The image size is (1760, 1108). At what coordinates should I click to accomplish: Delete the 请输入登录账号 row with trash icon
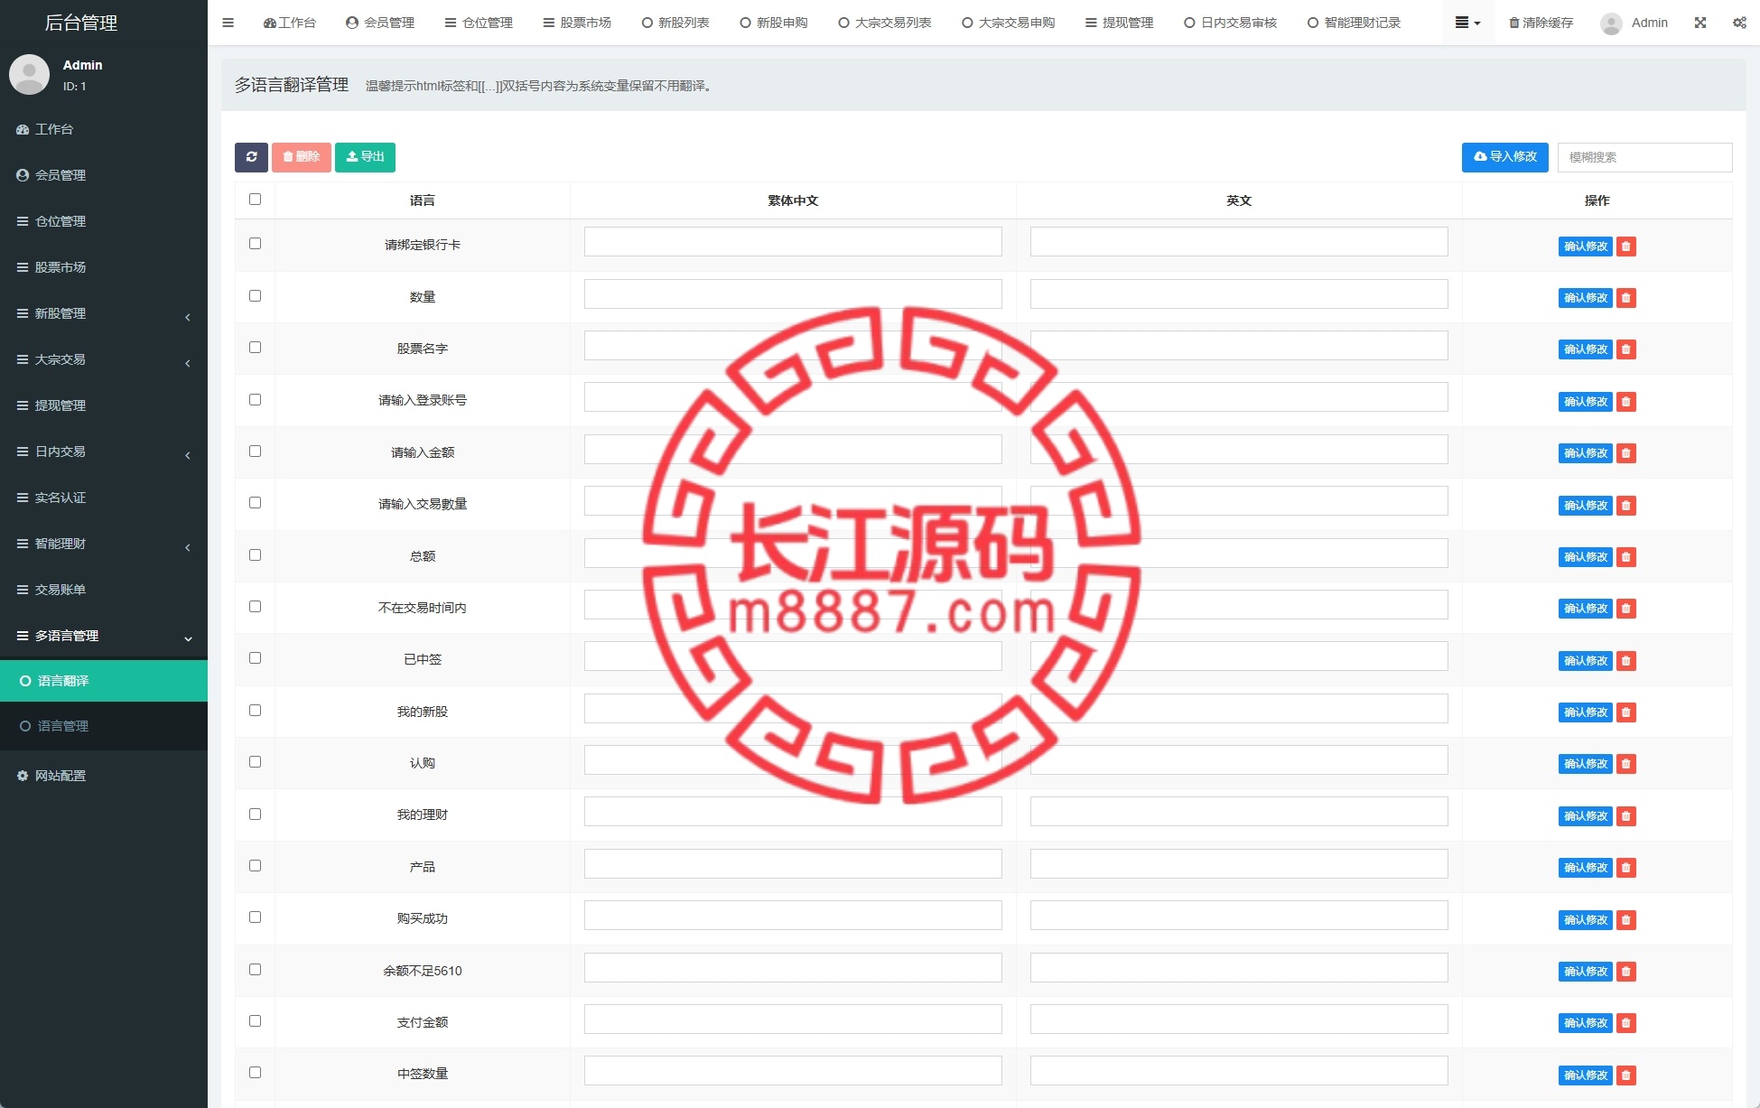click(1626, 402)
